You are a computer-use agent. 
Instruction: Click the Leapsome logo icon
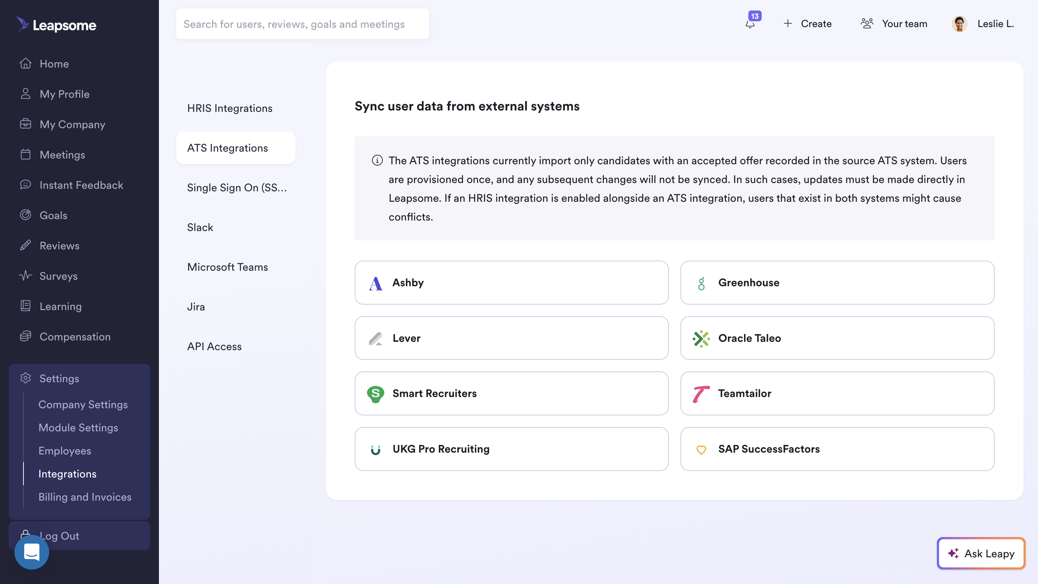pos(22,24)
